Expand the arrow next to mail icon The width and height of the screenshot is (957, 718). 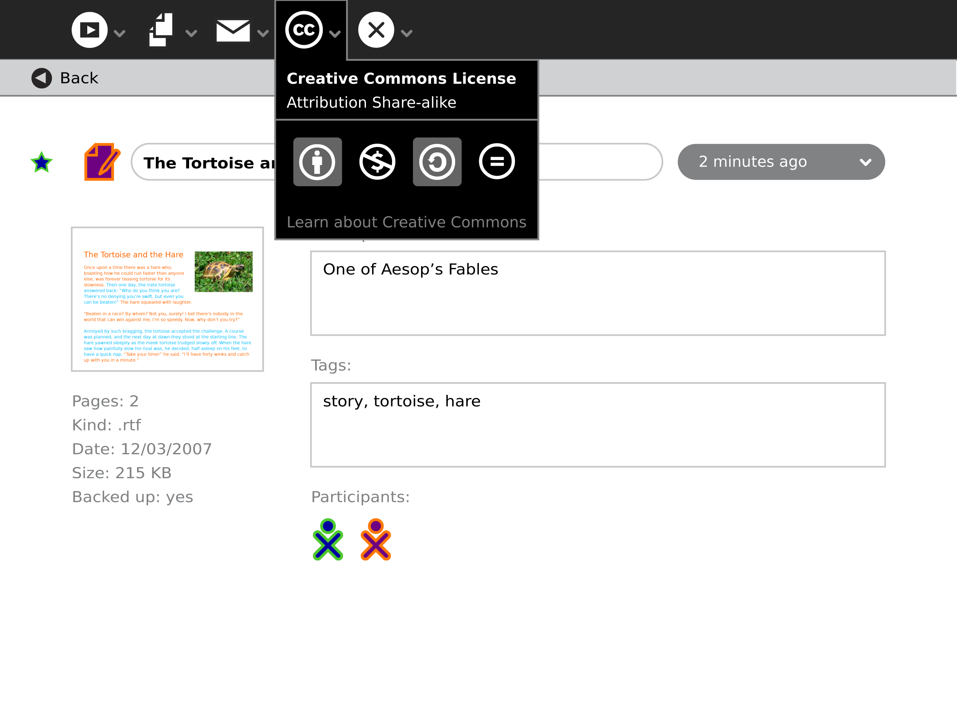tap(263, 33)
